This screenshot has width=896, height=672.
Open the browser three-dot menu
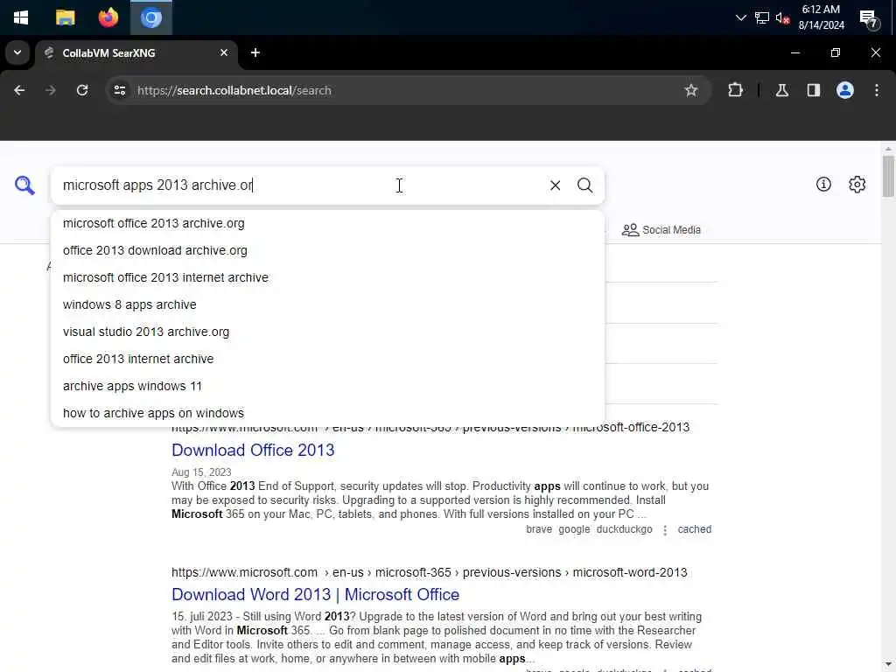877,90
